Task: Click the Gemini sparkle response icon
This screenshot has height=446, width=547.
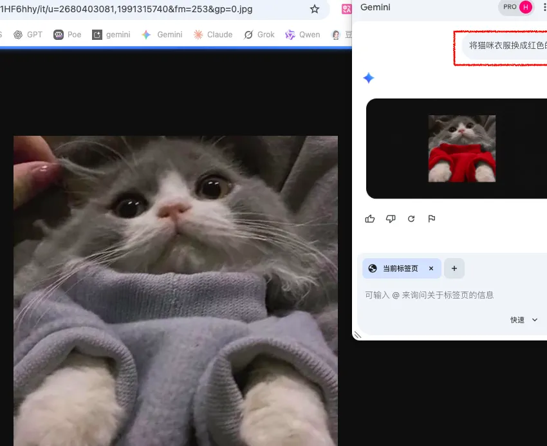Action: tap(368, 78)
